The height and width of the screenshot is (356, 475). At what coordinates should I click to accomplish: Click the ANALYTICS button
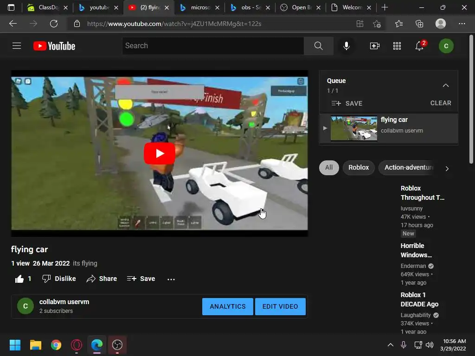point(227,306)
